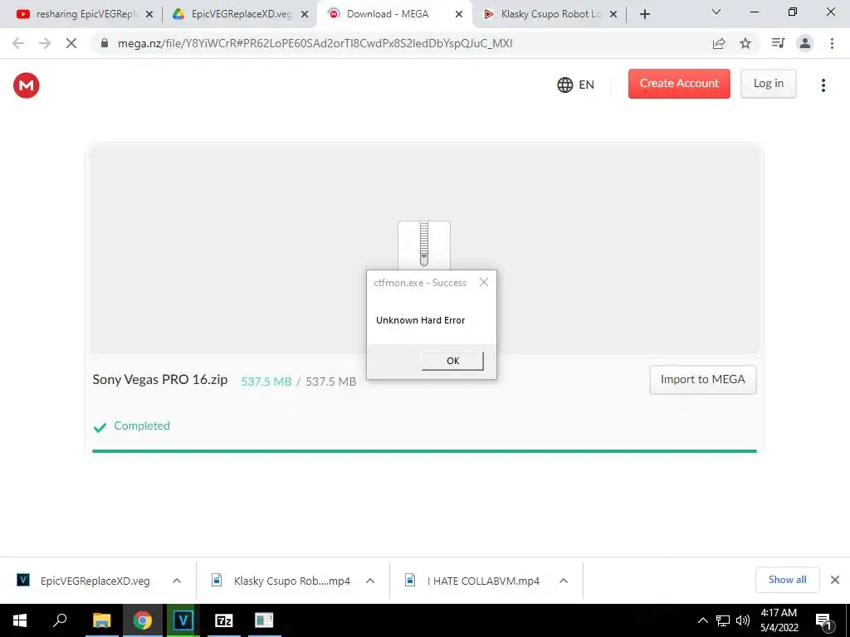Open the MEGA page three-dot menu
The image size is (850, 637).
tap(823, 85)
